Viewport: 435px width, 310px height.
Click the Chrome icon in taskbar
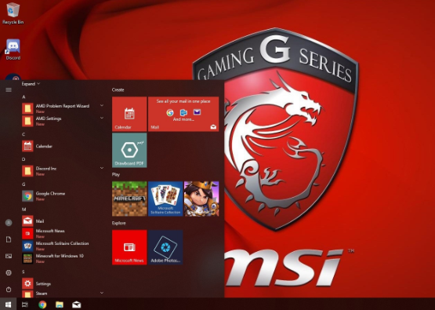pos(42,305)
